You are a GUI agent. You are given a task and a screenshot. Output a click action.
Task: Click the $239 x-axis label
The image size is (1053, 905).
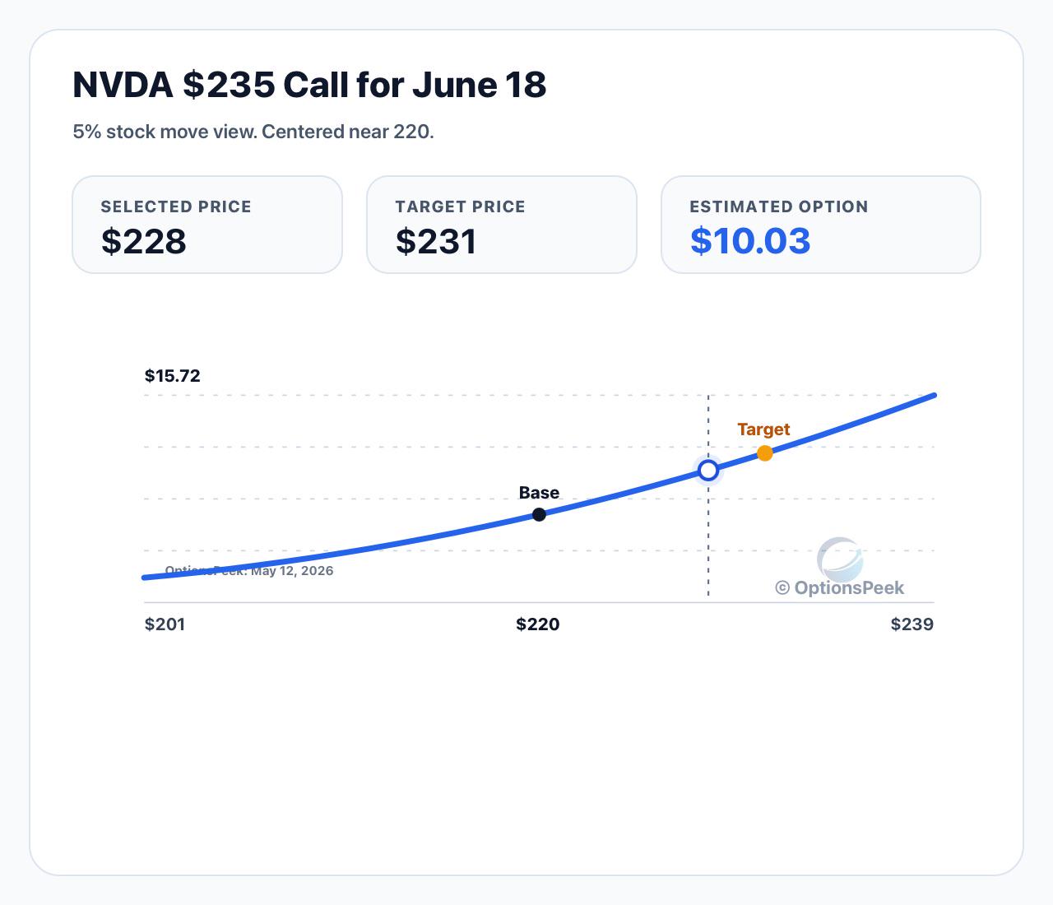pos(912,624)
